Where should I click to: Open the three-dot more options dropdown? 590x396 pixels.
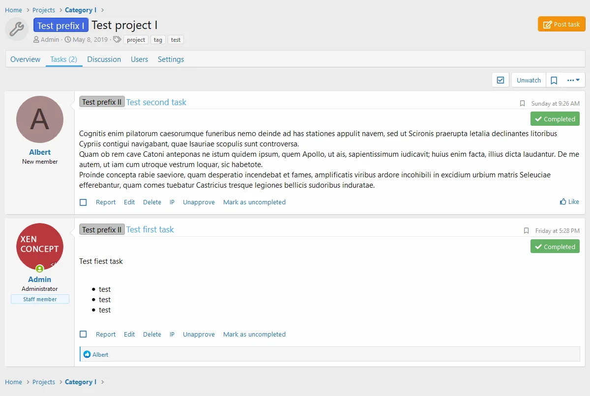pos(573,80)
